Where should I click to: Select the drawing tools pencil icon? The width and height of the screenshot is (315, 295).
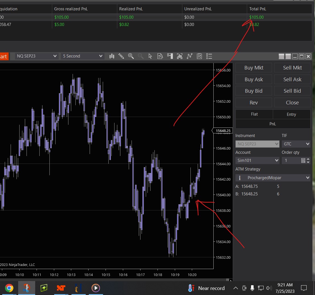coord(121,56)
